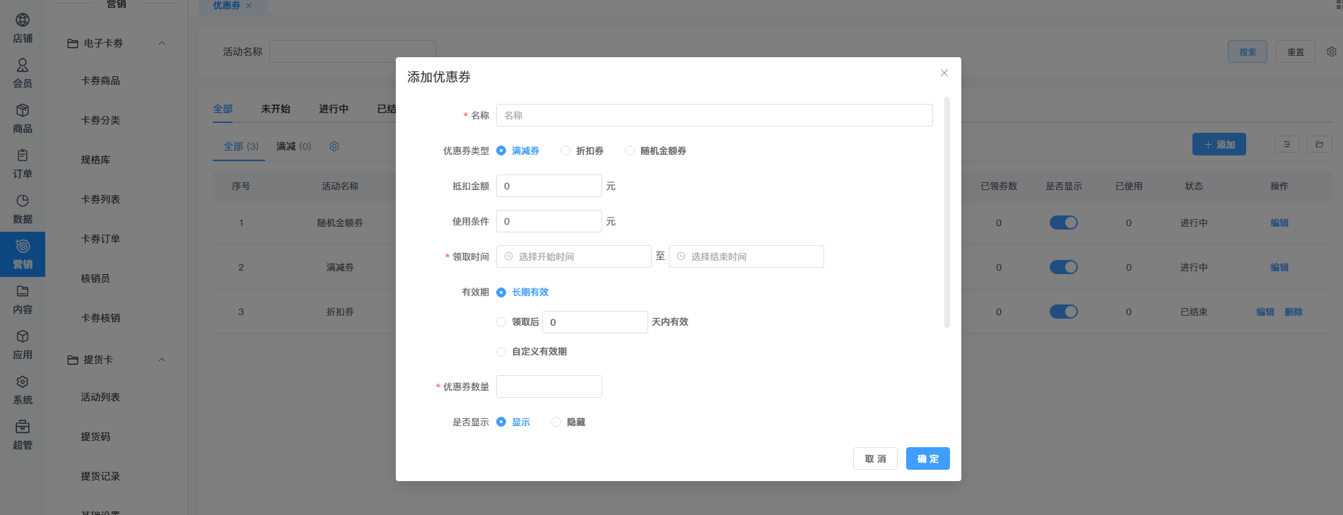The height and width of the screenshot is (515, 1343).
Task: Switch to the 全部 status tab
Action: tap(223, 109)
